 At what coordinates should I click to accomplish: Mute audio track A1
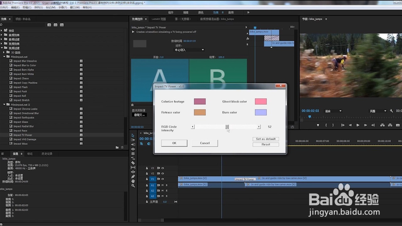tap(162, 185)
